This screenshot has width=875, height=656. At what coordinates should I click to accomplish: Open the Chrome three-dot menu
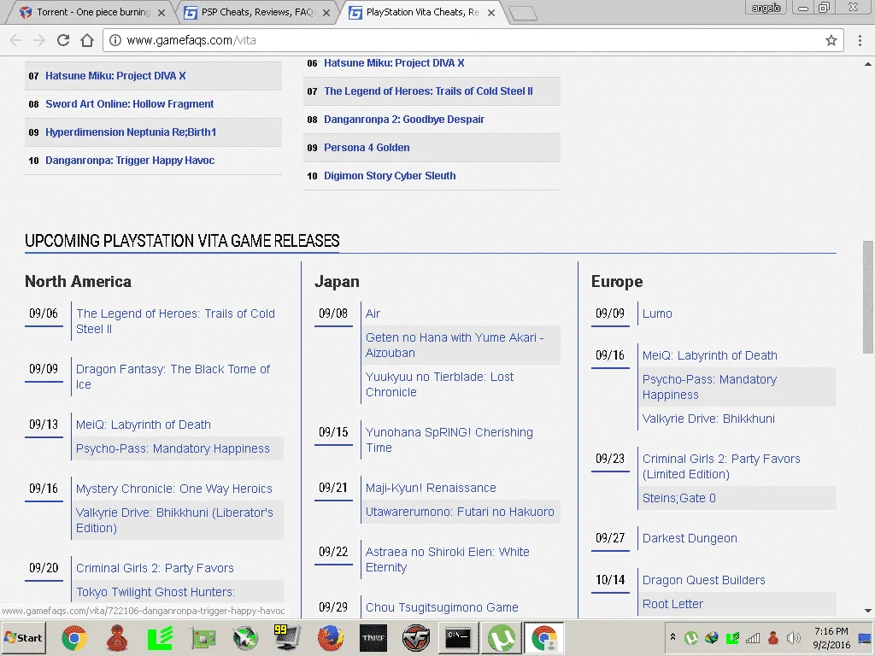[x=860, y=40]
